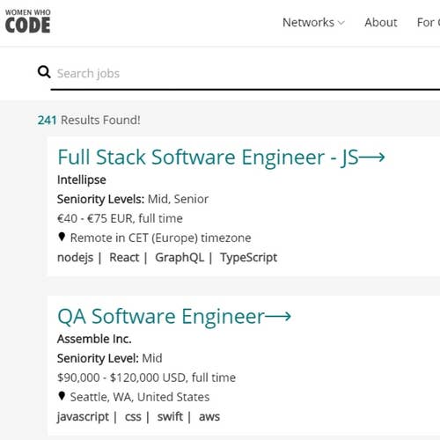This screenshot has height=440, width=440.
Task: Click Seniority Levels: Mid, Senior text
Action: (x=133, y=199)
